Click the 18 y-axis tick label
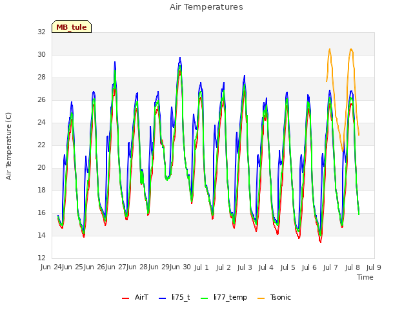Screen dimensions: 413x310 pos(41,191)
